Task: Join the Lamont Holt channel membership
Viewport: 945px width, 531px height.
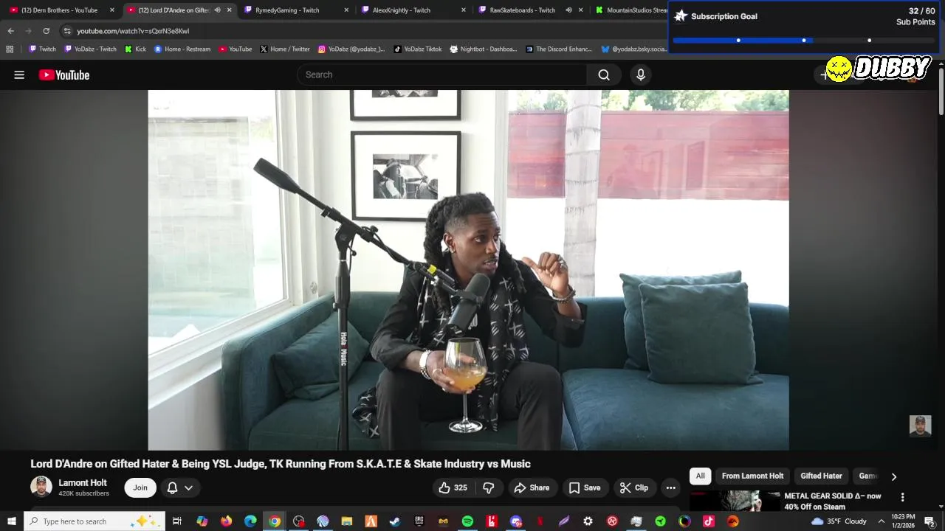Action: (140, 487)
